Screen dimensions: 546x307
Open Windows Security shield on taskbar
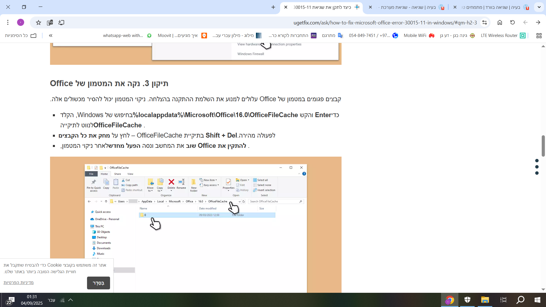(x=468, y=300)
